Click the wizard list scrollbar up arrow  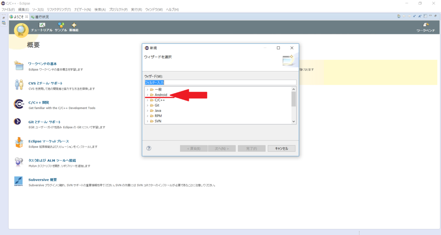click(294, 89)
